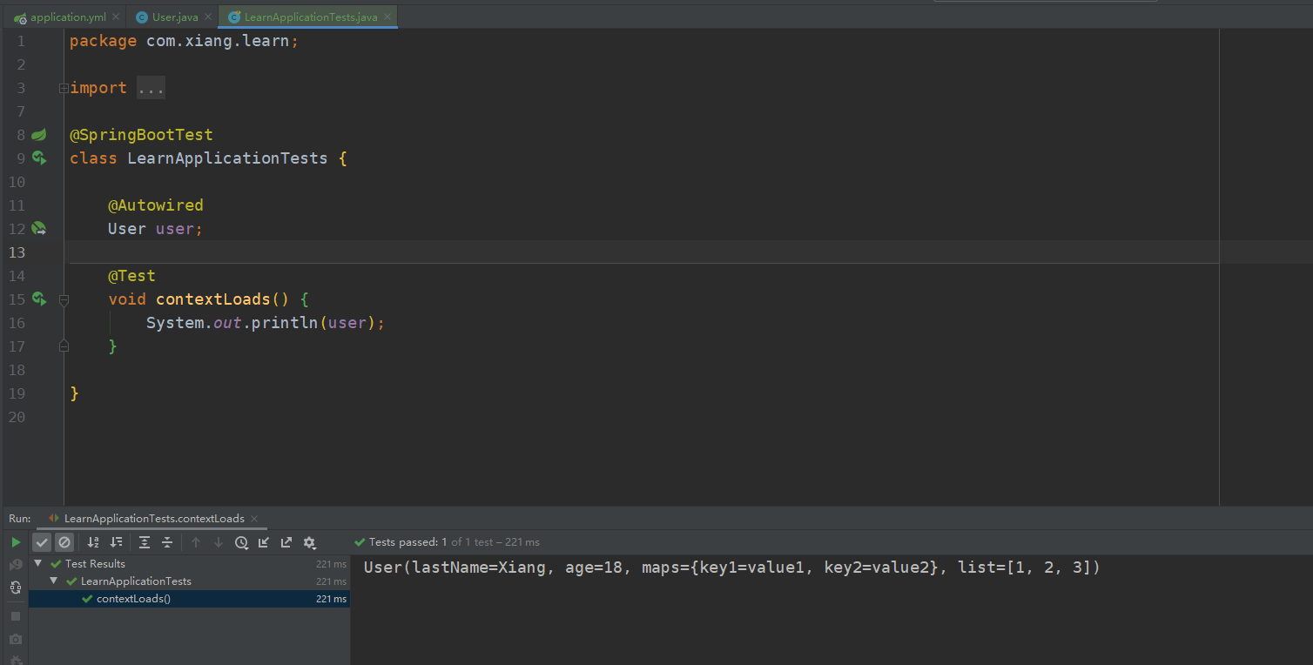Collapse all test result nodes
The image size is (1313, 665).
(x=167, y=542)
